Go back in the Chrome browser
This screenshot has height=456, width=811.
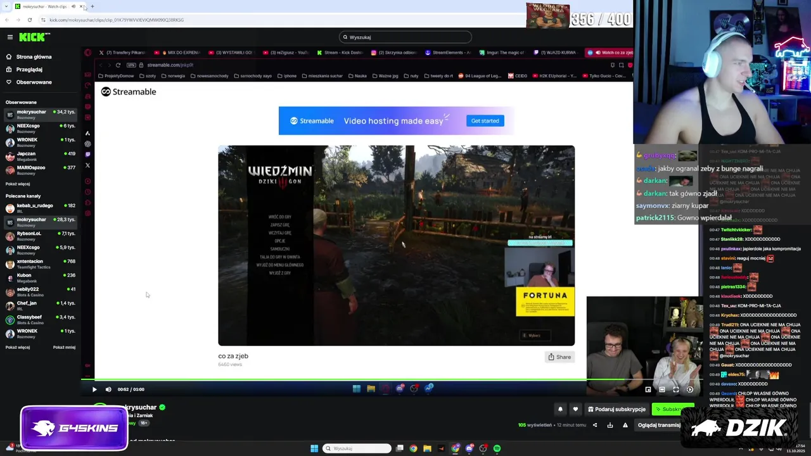(7, 20)
